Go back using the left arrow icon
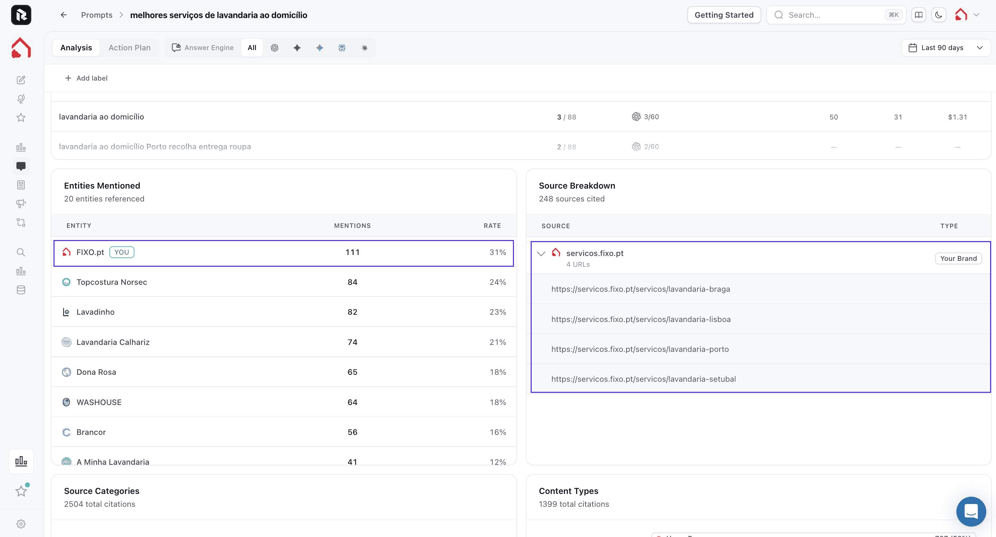Screen dimensions: 996x537 pyautogui.click(x=64, y=15)
